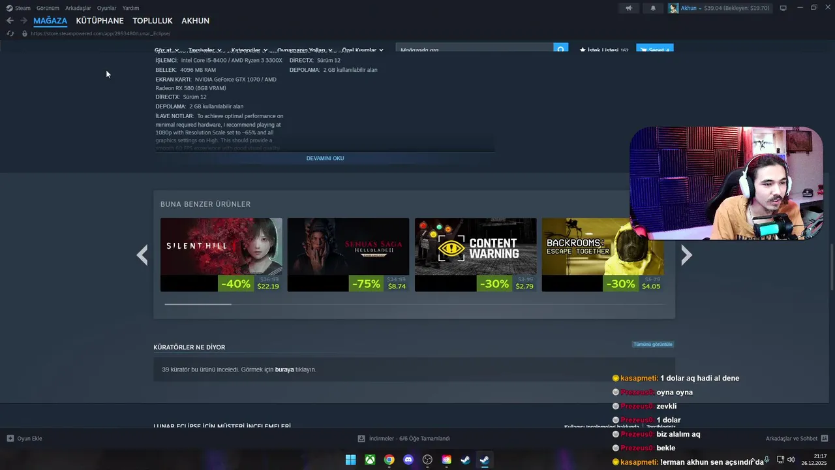Click the İndirmeler 6/6 Öğe Tamamlandı status

pyautogui.click(x=410, y=439)
